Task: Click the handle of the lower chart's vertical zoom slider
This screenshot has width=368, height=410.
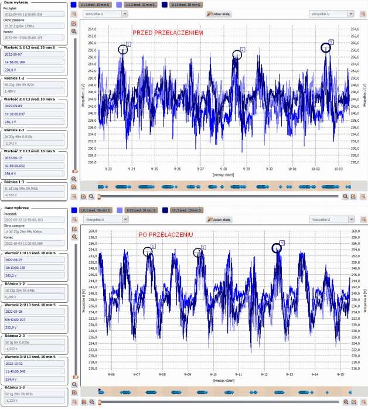Action: (x=76, y=377)
